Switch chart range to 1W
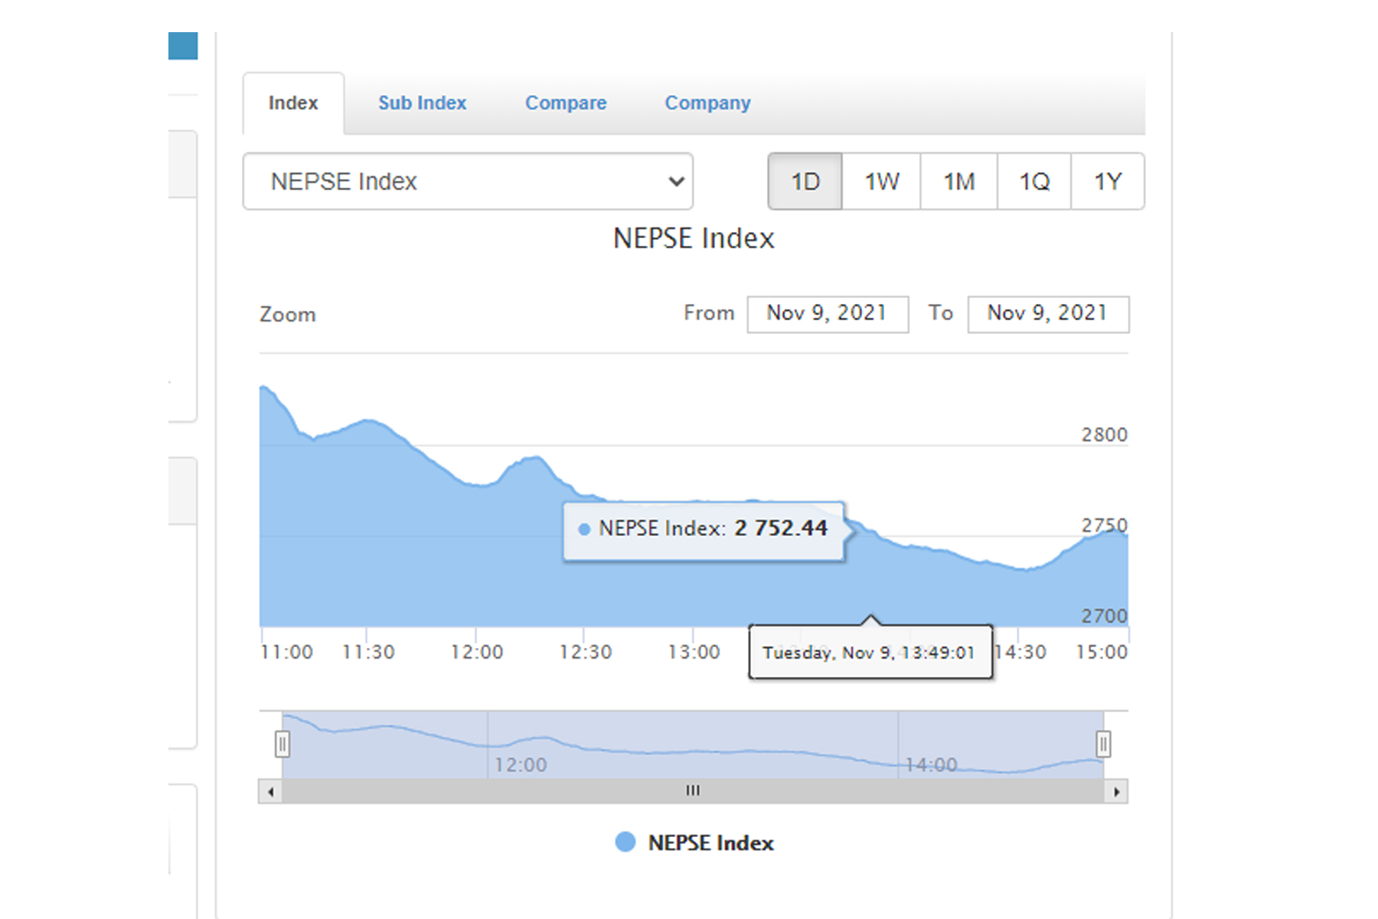Screen dimensions: 1378x919 pyautogui.click(x=881, y=182)
